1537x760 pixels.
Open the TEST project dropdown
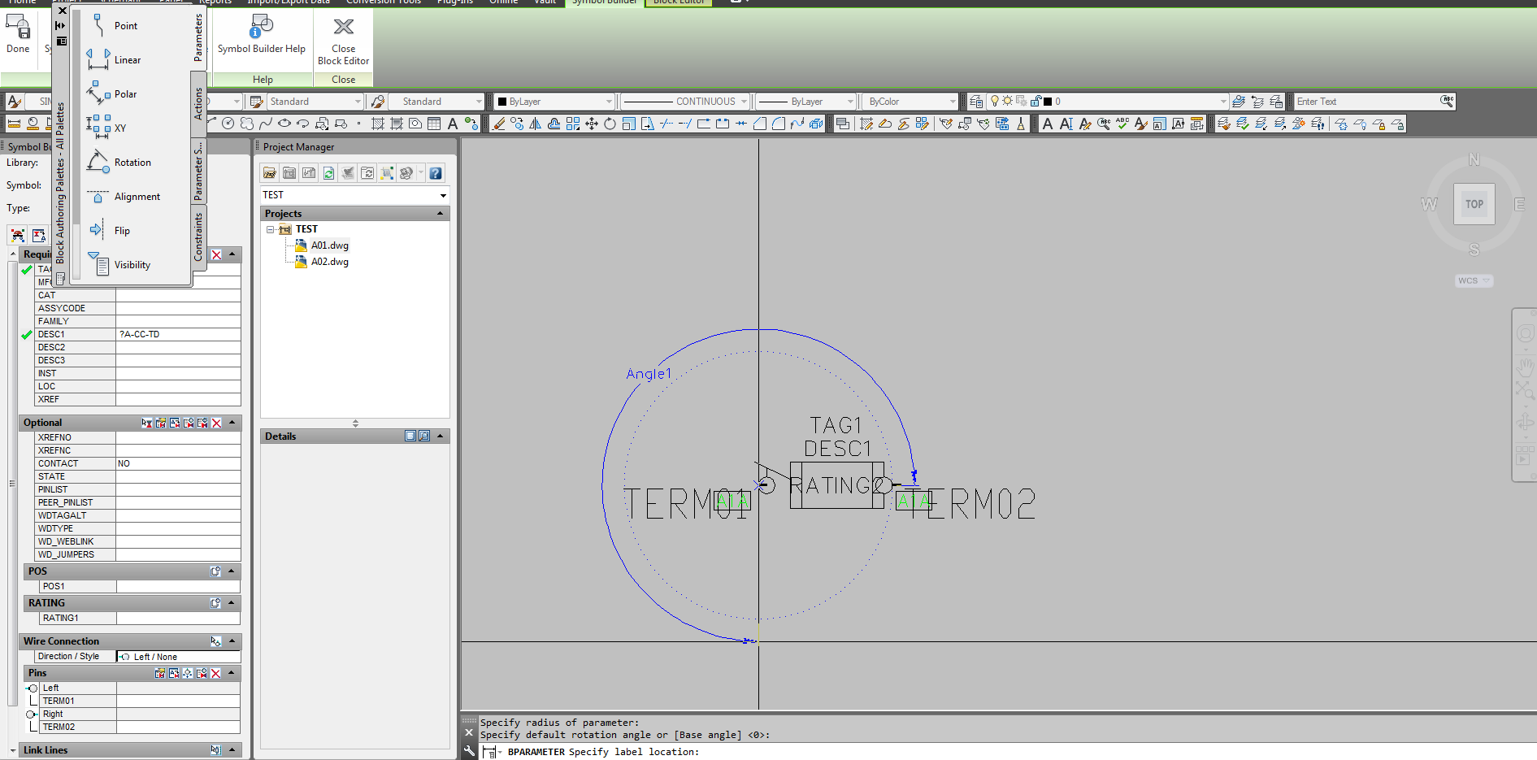[443, 195]
